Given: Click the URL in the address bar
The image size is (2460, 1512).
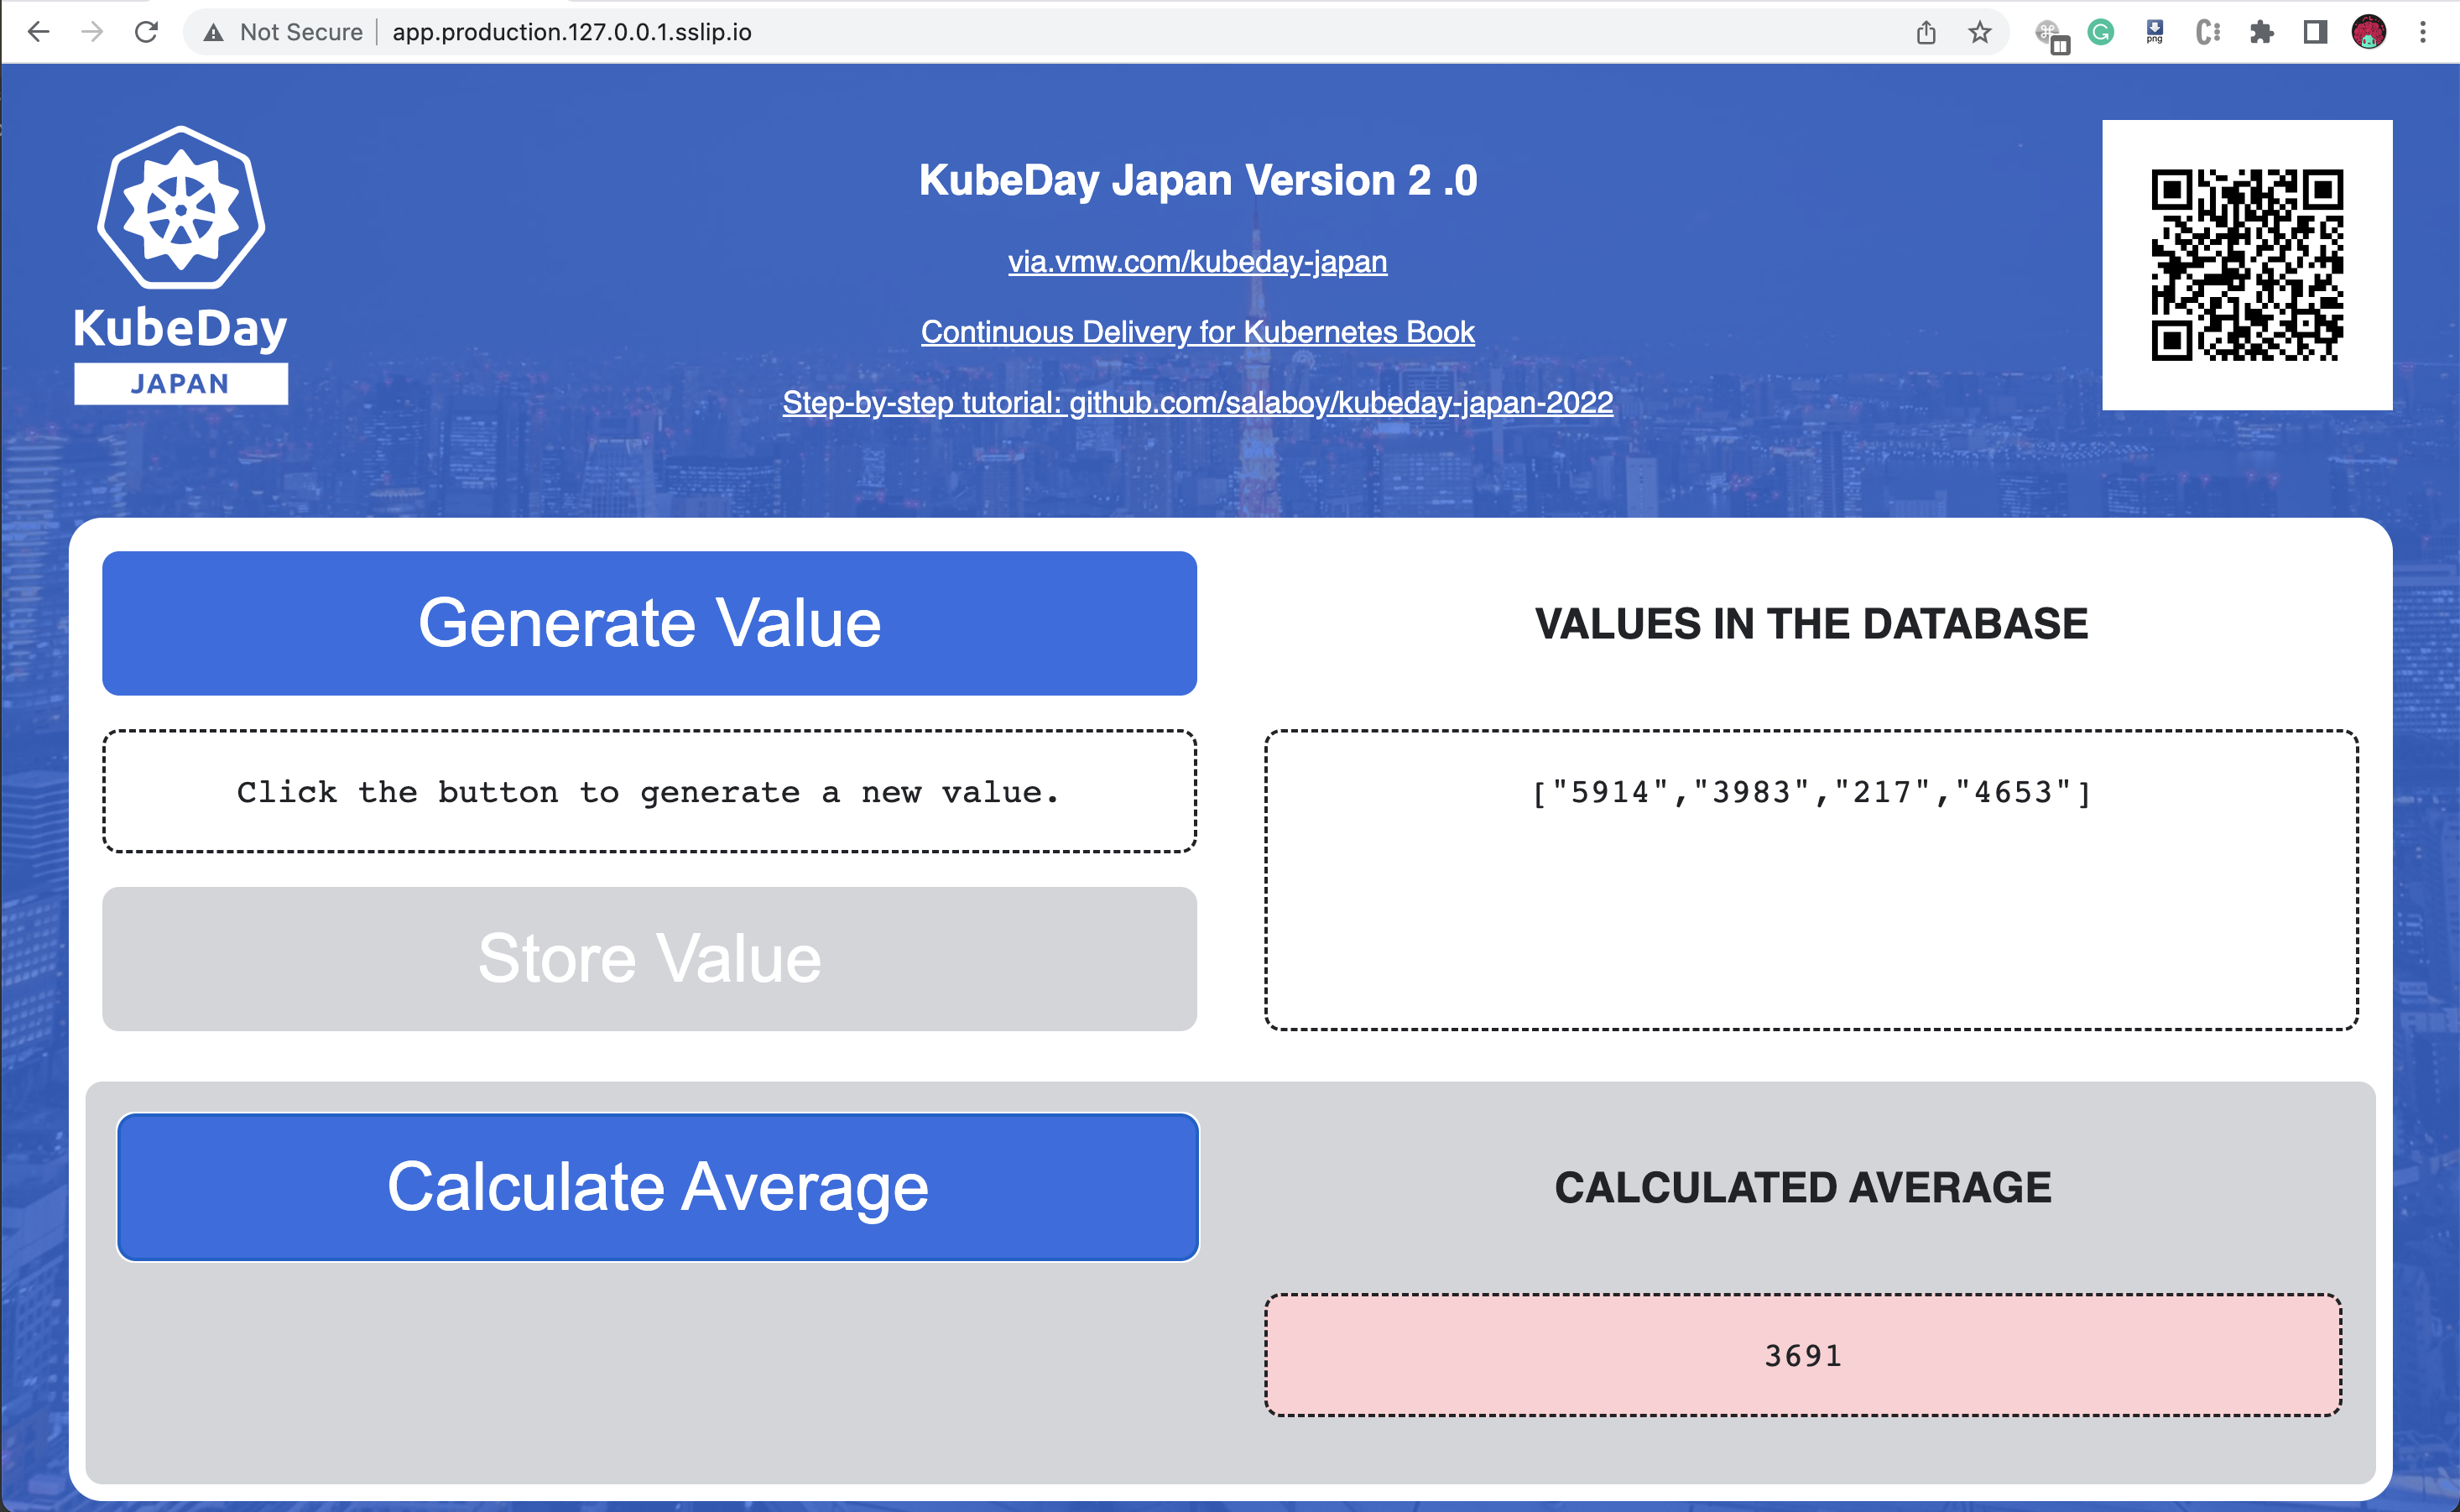Looking at the screenshot, I should [x=572, y=33].
